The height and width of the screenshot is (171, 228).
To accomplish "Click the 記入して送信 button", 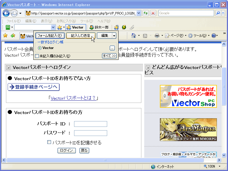I will pos(81,36).
